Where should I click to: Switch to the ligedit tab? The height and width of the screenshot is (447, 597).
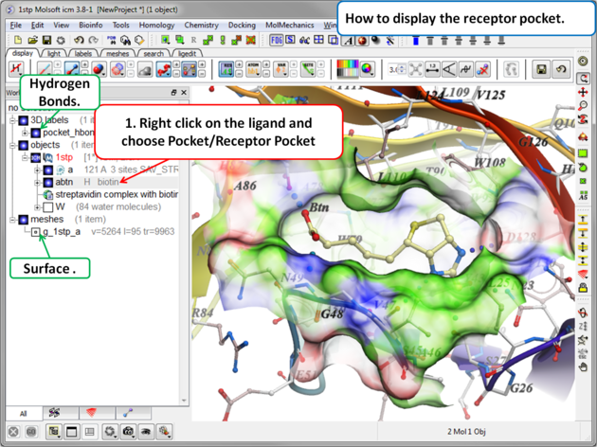(187, 54)
